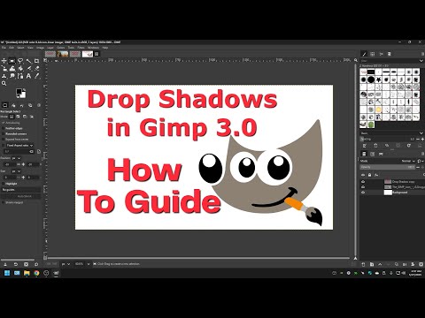Open the Windows Start menu

[x=7, y=273]
